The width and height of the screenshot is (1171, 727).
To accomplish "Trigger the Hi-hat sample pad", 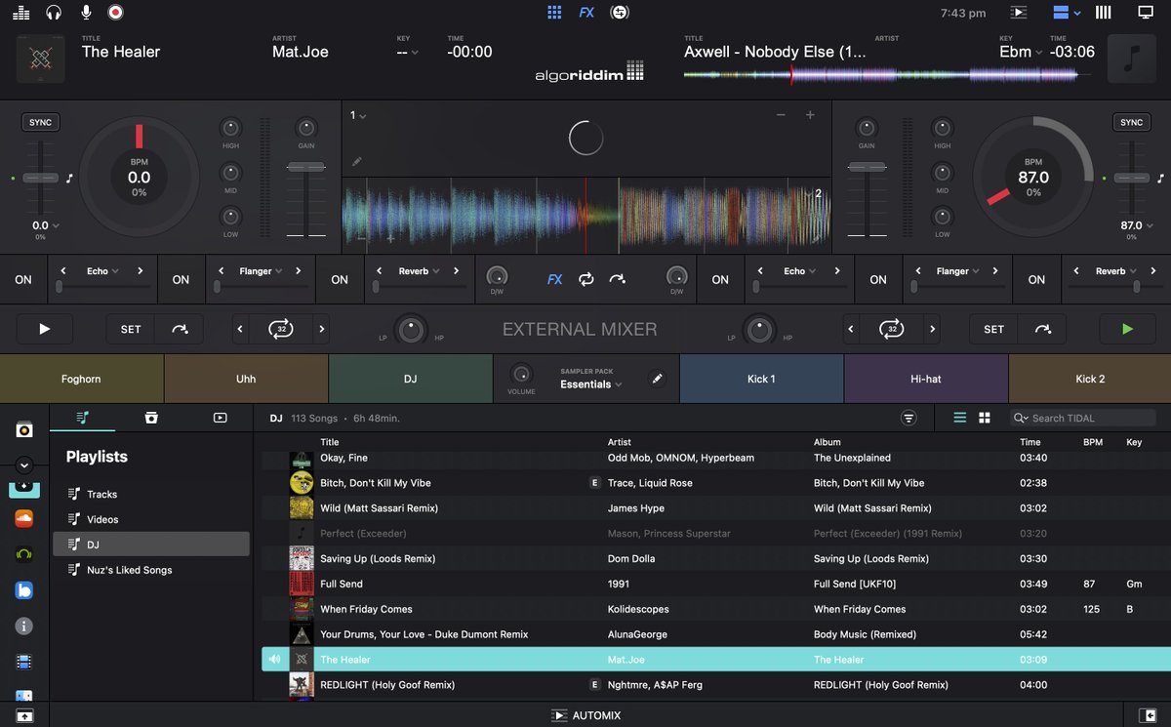I will [x=926, y=379].
